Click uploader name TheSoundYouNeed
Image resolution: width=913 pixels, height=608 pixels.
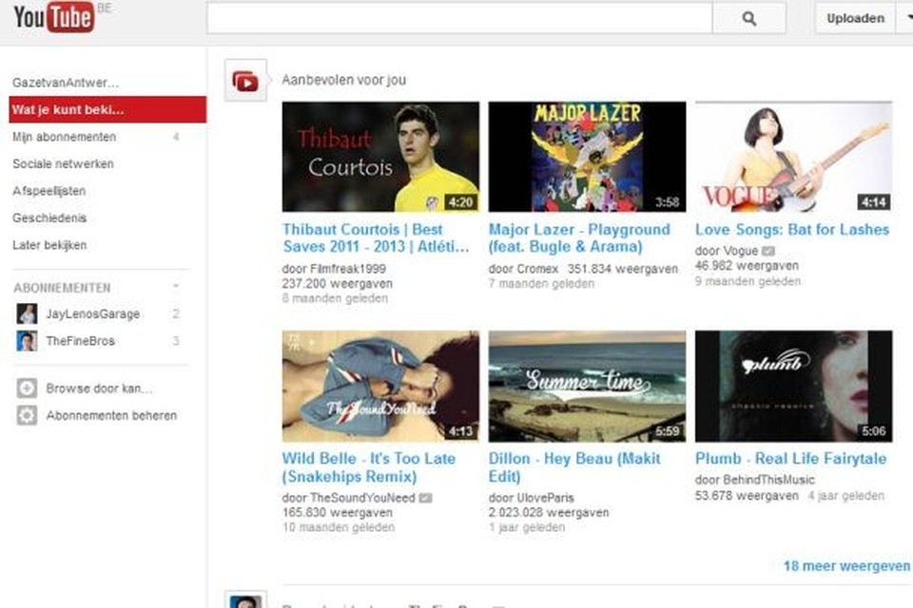362,498
